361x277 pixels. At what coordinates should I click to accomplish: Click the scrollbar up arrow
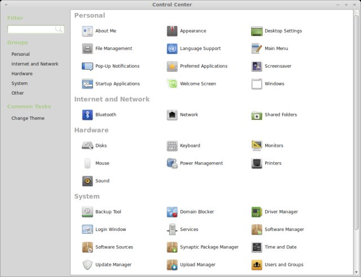(356, 12)
